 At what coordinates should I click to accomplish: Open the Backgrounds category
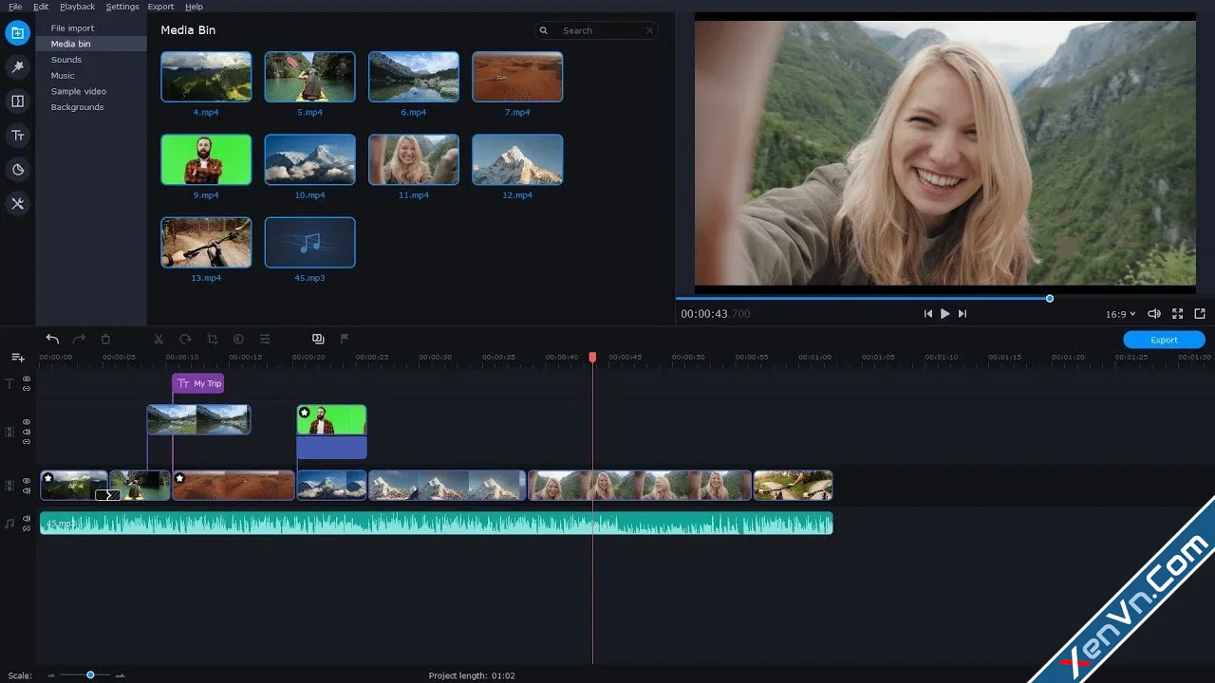(77, 107)
